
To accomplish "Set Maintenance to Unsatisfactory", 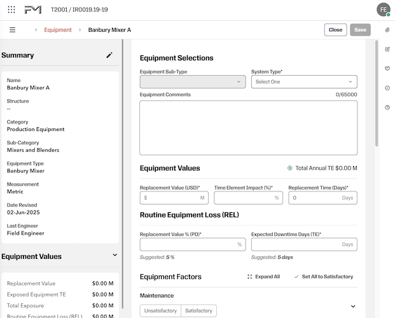I will [x=160, y=311].
